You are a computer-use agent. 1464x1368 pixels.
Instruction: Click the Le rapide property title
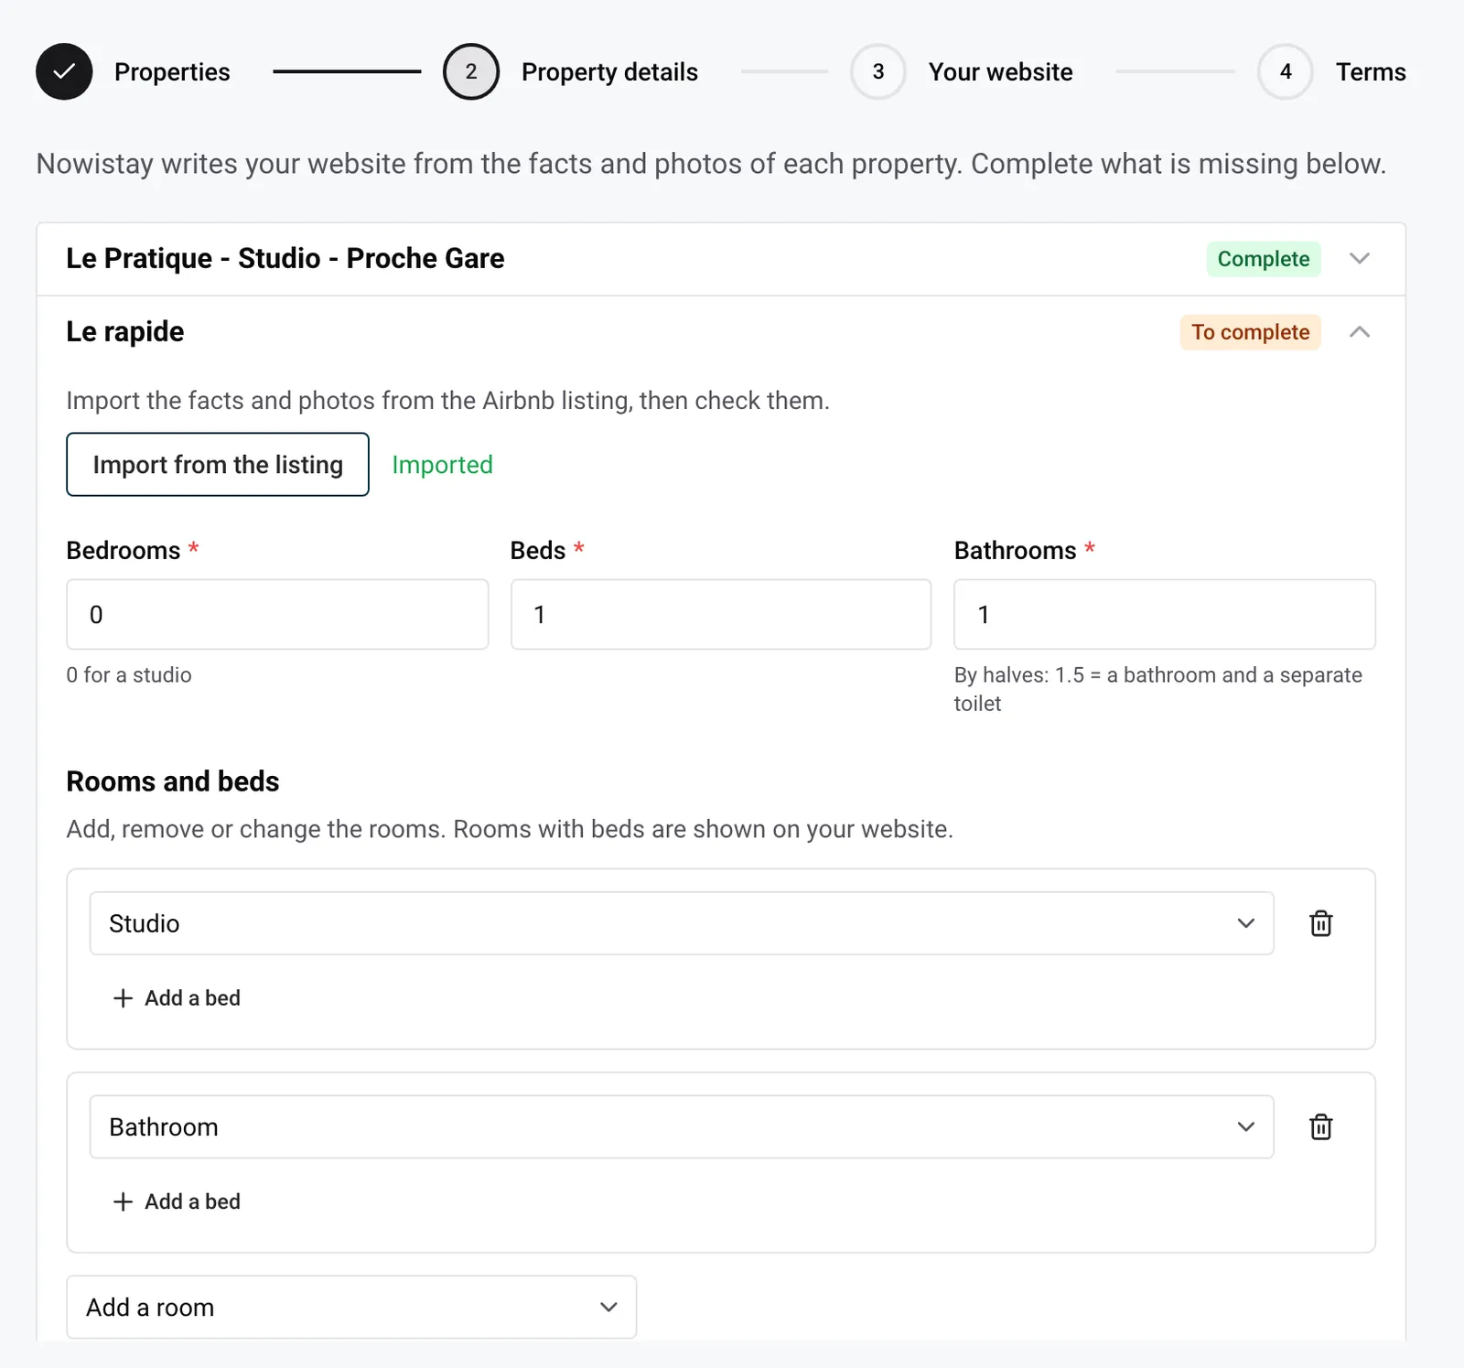pyautogui.click(x=125, y=331)
